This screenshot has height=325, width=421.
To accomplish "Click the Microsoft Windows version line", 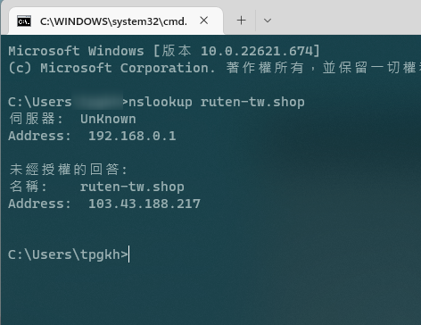I will coord(164,51).
